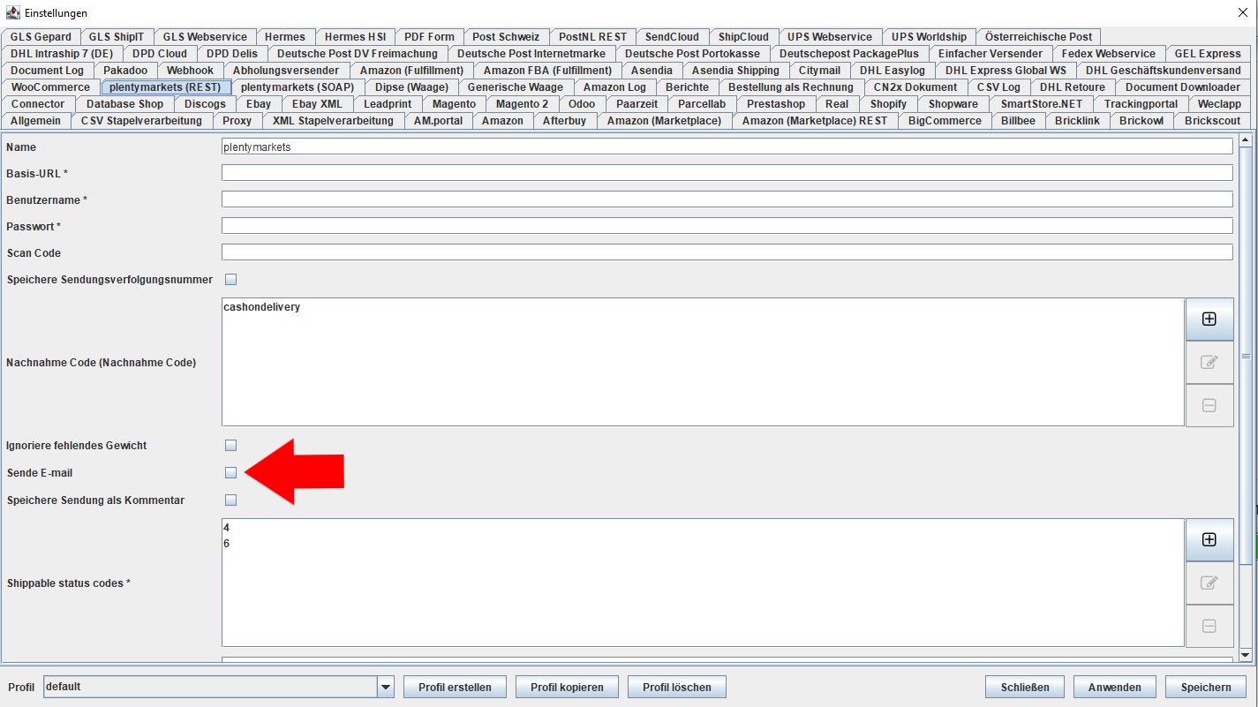This screenshot has height=707, width=1258.
Task: Go to the Allgemein tab
Action: [36, 121]
